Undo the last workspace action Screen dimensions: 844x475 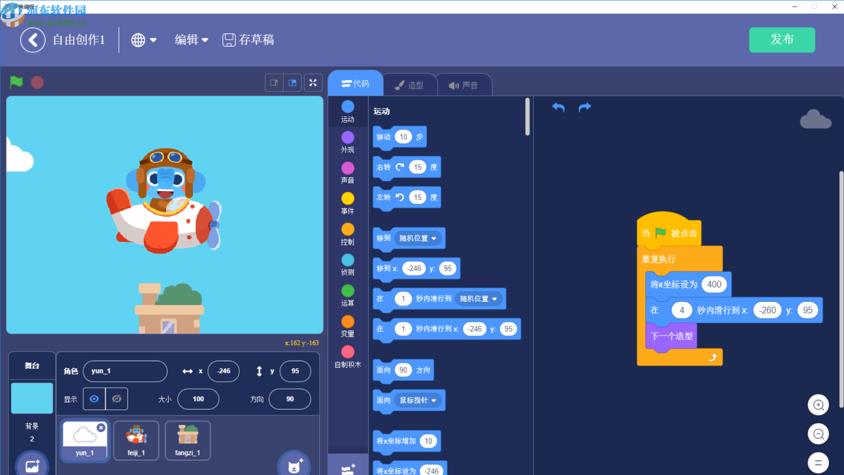pyautogui.click(x=558, y=107)
